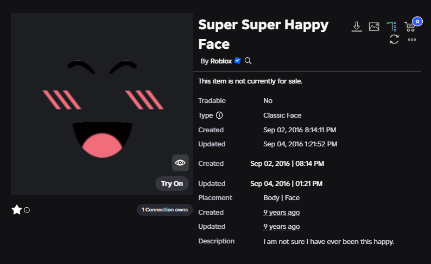Click the cart badge showing 0
The image size is (431, 264).
click(417, 21)
